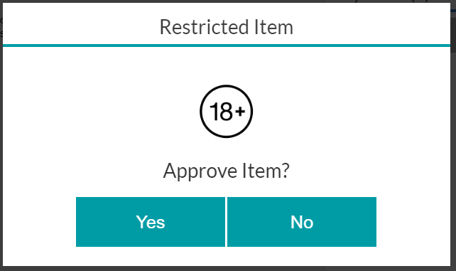Click the 18+ age restriction icon
The image size is (456, 271).
tap(227, 112)
